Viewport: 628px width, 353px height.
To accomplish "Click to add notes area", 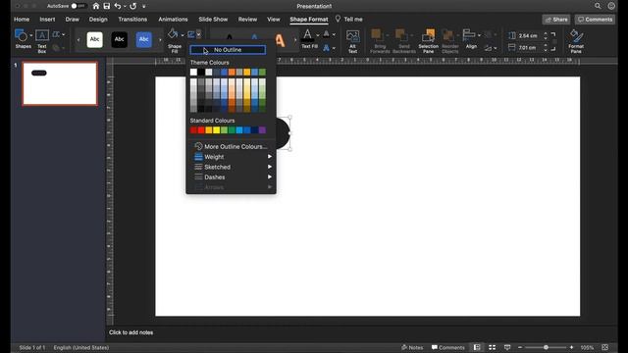I will coord(131,332).
